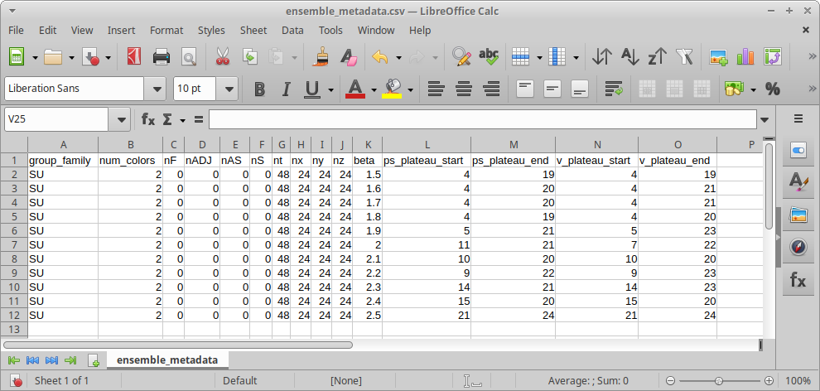Open the sidebar Properties deck
This screenshot has height=391, width=820.
coord(798,151)
